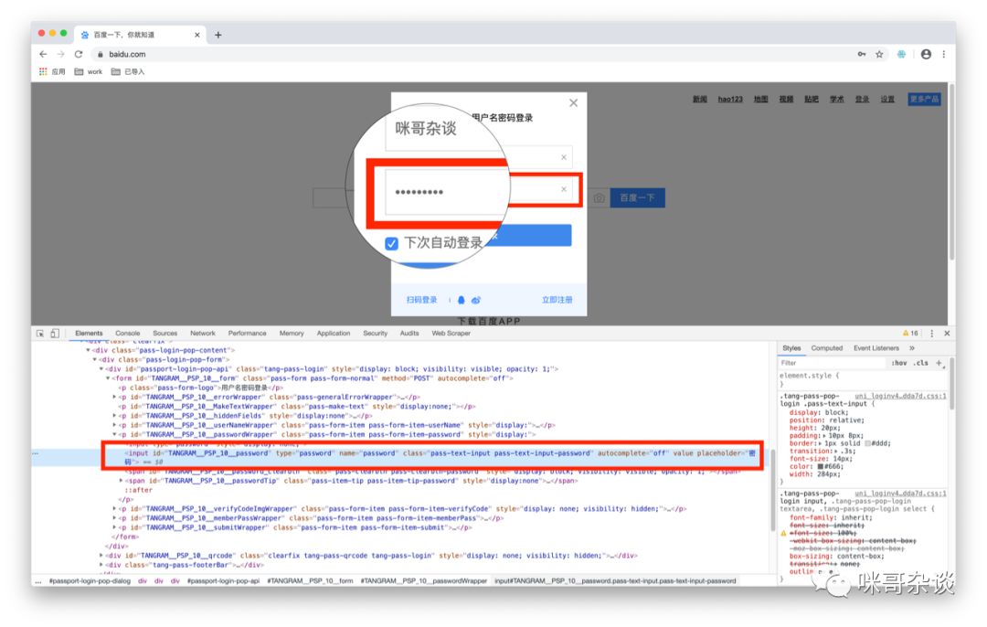Open Chrome's three-dot menu
Image resolution: width=987 pixels, height=627 pixels.
(943, 54)
